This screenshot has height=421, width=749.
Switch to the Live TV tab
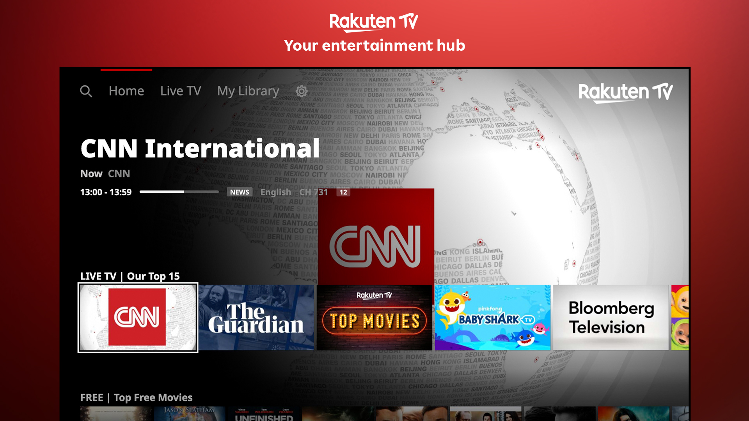[x=180, y=91]
